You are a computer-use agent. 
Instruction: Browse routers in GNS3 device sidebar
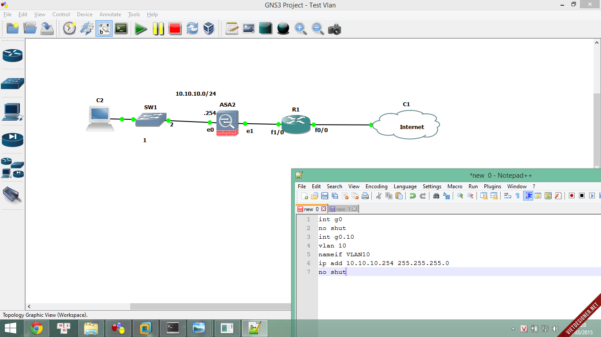pos(12,55)
